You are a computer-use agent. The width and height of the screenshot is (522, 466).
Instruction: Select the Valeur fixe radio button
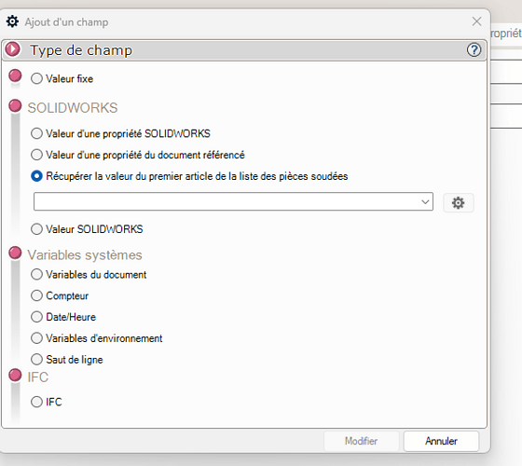[36, 78]
